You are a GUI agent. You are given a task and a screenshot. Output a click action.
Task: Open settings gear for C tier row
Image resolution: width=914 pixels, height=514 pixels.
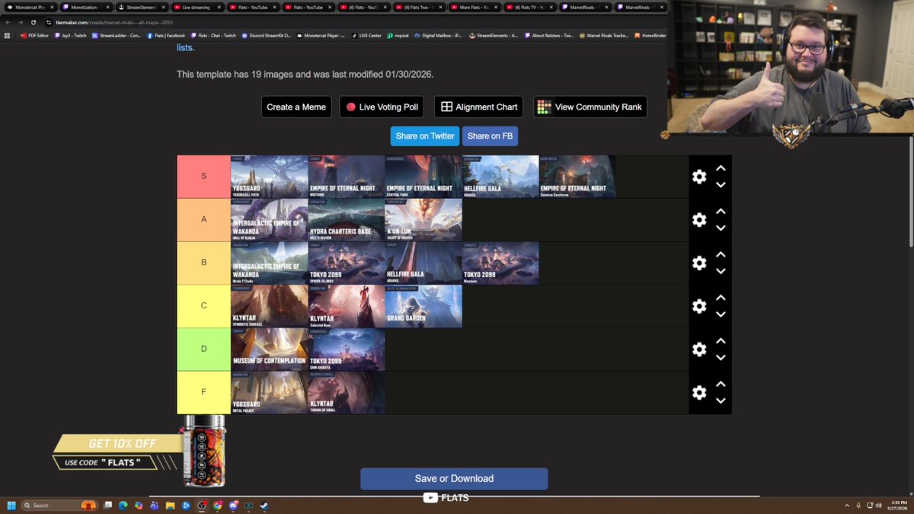click(699, 306)
